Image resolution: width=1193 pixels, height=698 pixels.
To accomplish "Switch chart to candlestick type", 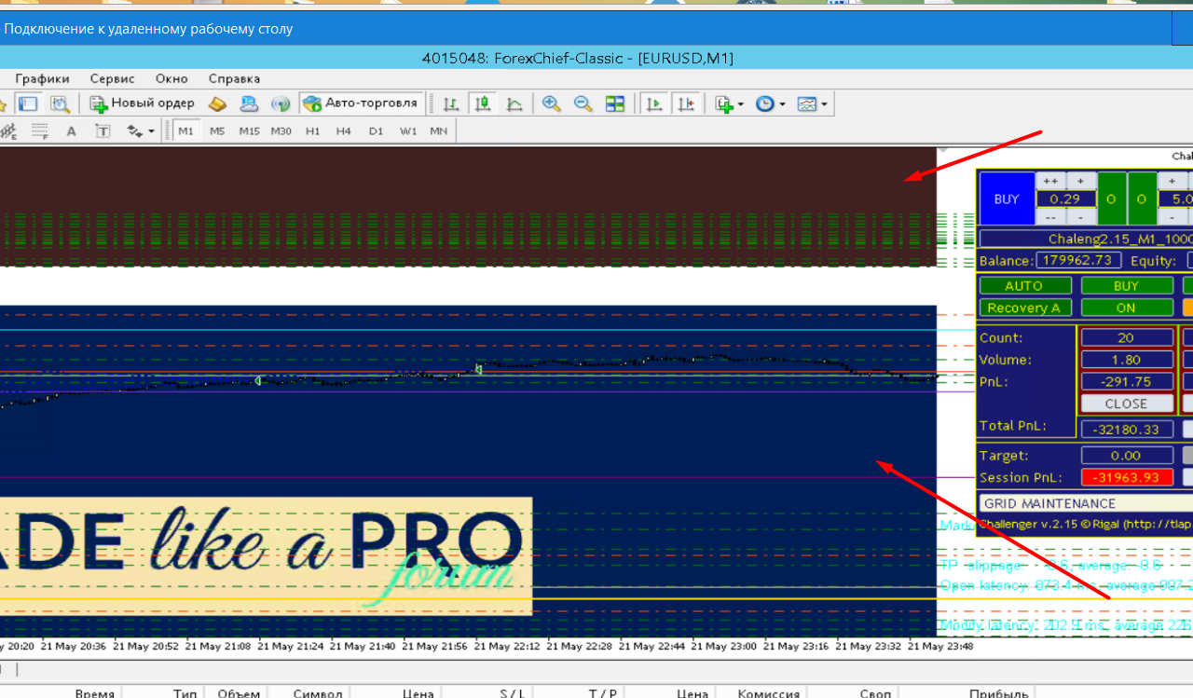I will tap(483, 104).
